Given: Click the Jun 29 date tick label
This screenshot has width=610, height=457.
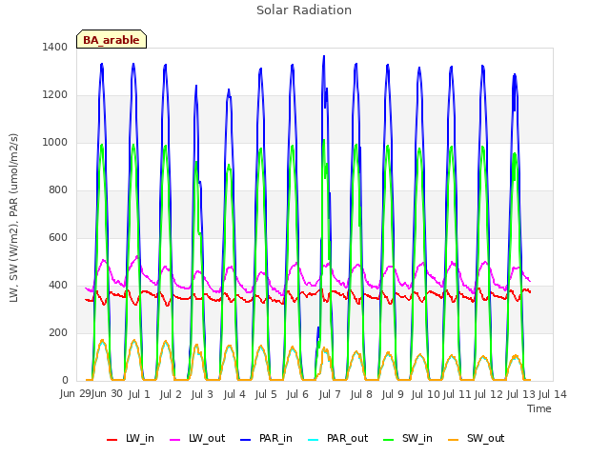Looking at the screenshot, I should [x=75, y=394].
